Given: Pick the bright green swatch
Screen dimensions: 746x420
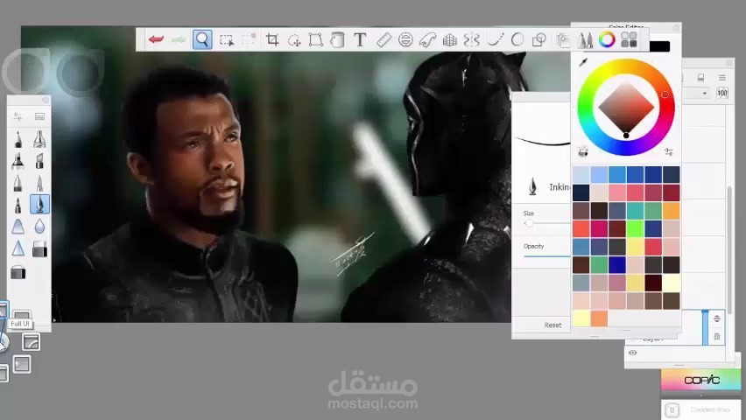Looking at the screenshot, I should (635, 228).
